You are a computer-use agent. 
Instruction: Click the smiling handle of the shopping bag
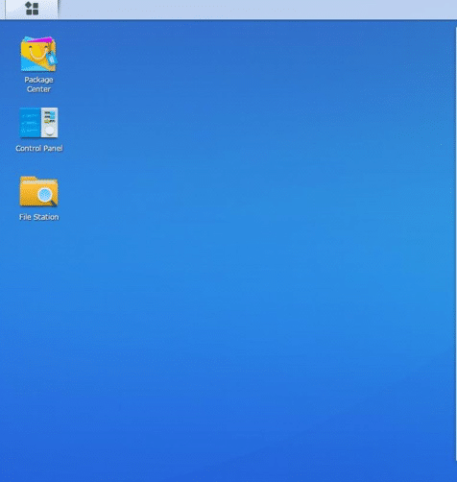click(37, 53)
